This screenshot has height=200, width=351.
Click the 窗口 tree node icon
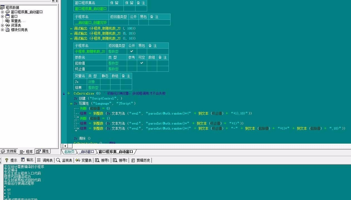[8, 16]
